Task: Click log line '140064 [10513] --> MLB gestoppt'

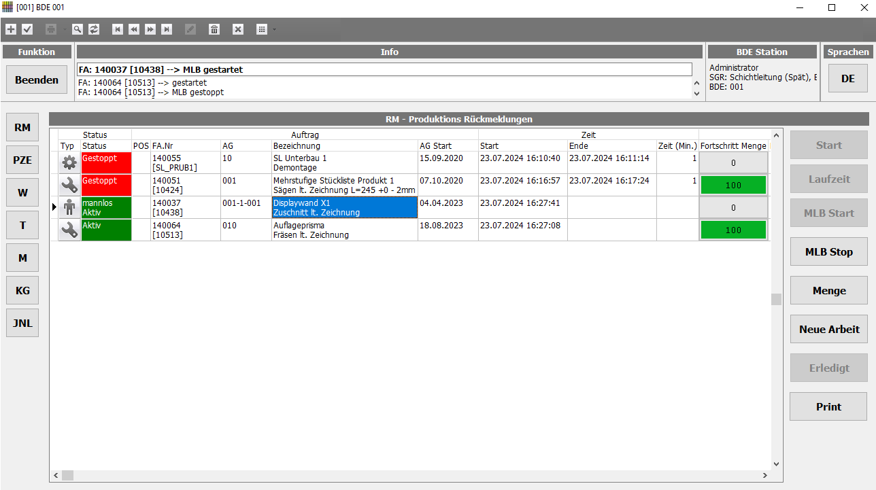Action: coord(151,92)
